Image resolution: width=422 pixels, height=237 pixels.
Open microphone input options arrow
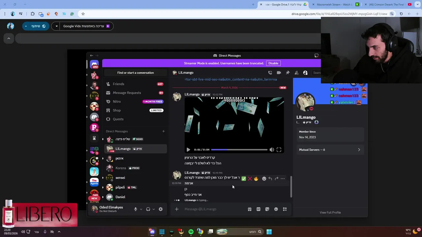pos(141,209)
